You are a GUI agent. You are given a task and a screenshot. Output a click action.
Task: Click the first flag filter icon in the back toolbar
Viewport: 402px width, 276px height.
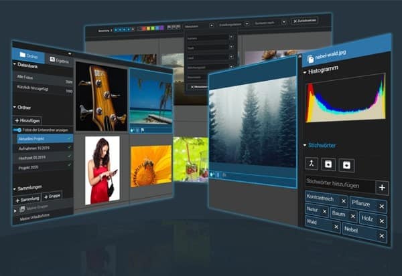(169, 27)
